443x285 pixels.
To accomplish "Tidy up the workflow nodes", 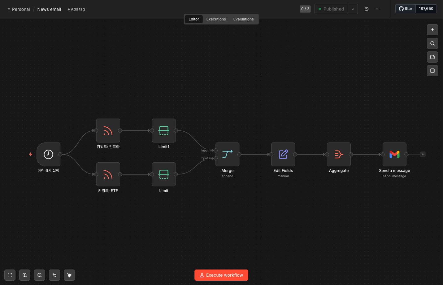I will pos(69,275).
